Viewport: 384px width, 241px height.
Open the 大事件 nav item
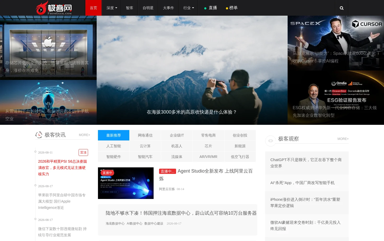168,8
